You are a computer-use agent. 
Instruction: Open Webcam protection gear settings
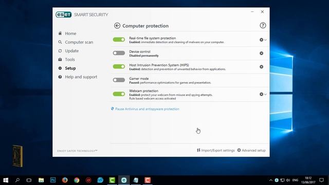tap(261, 94)
